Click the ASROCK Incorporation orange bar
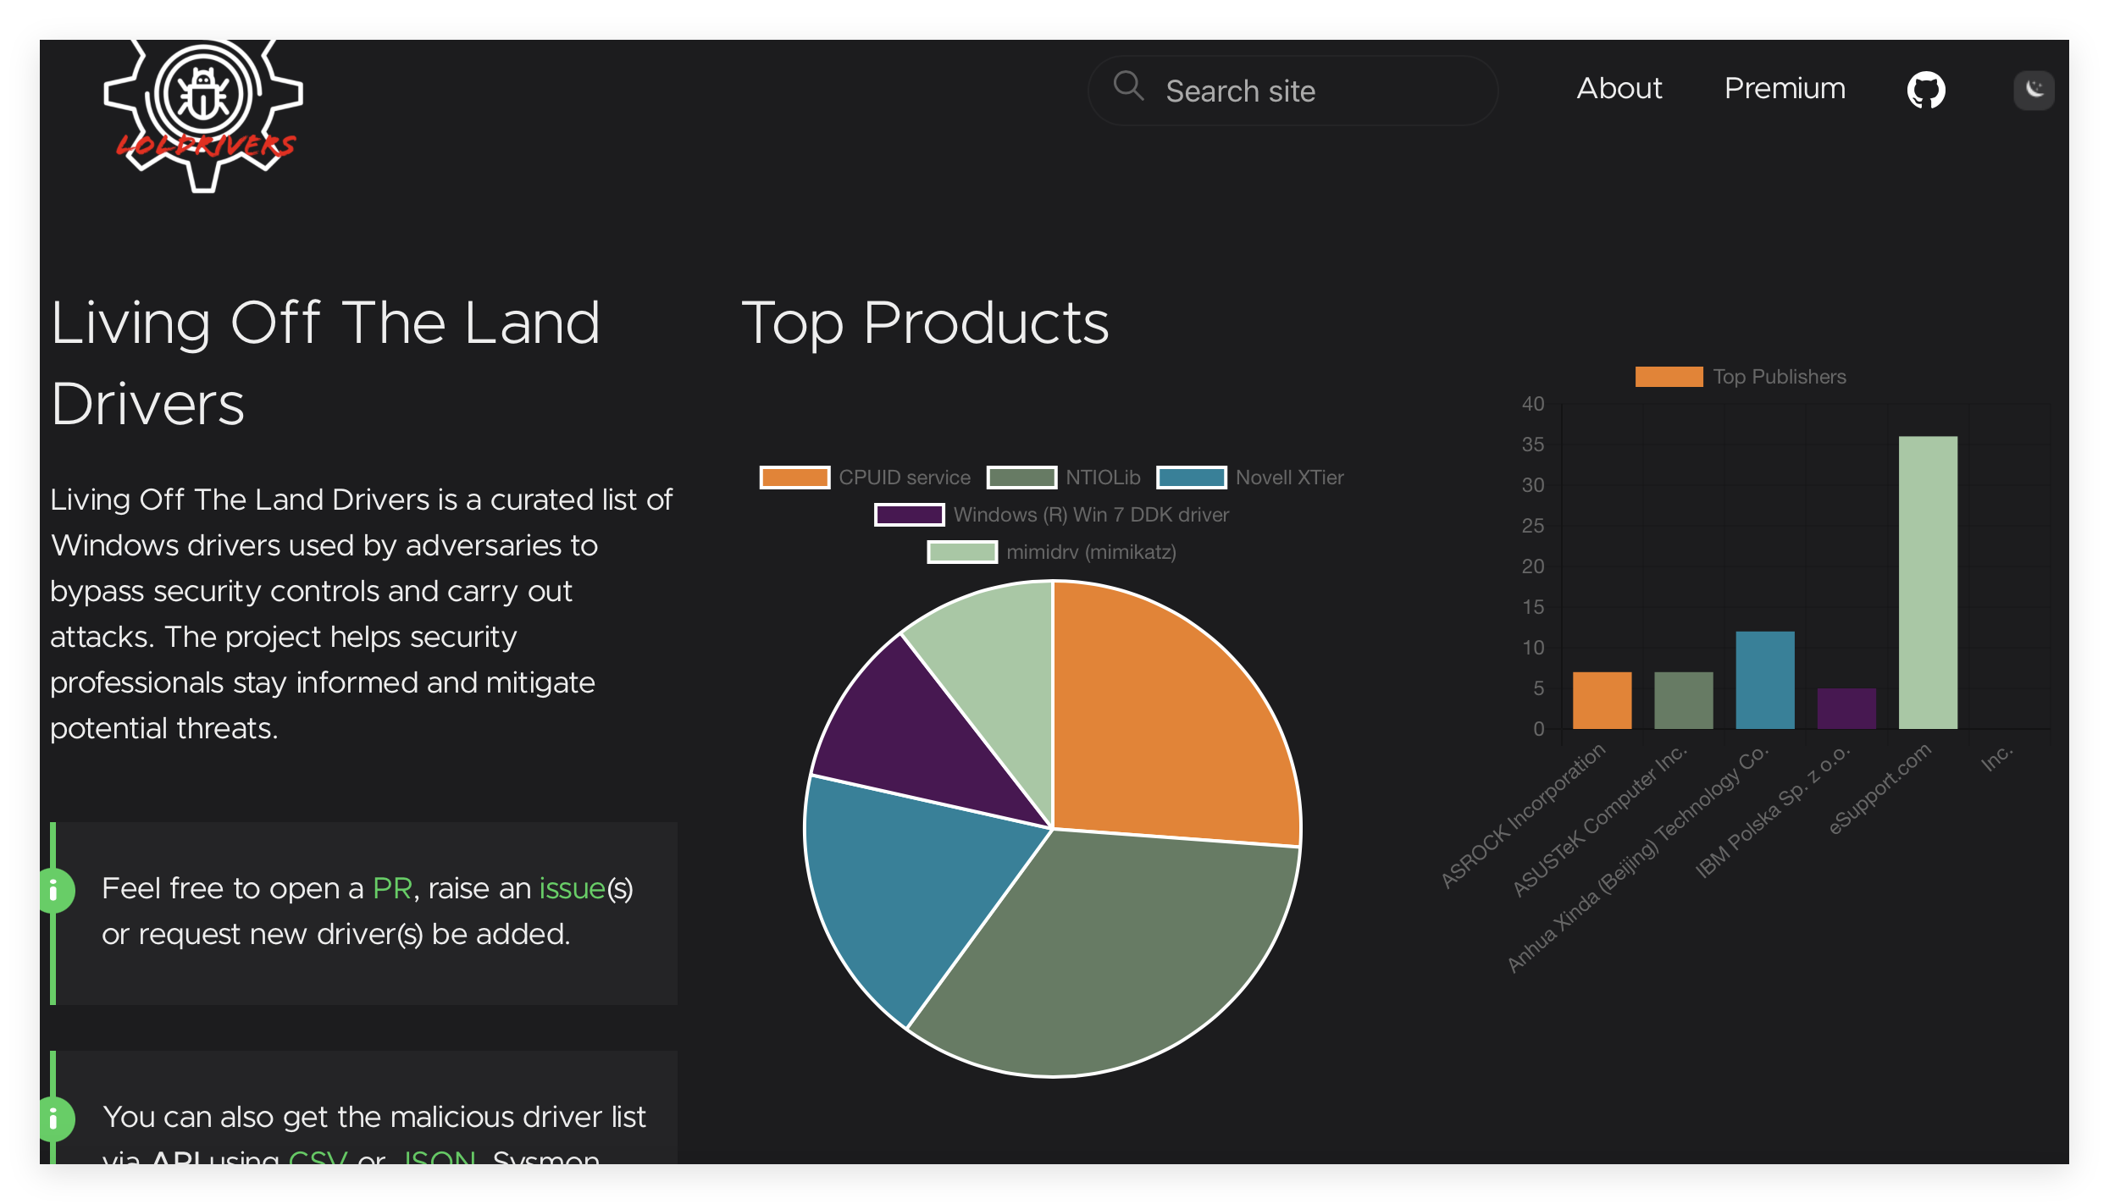Screen dimensions: 2109x1204 pyautogui.click(x=1602, y=700)
